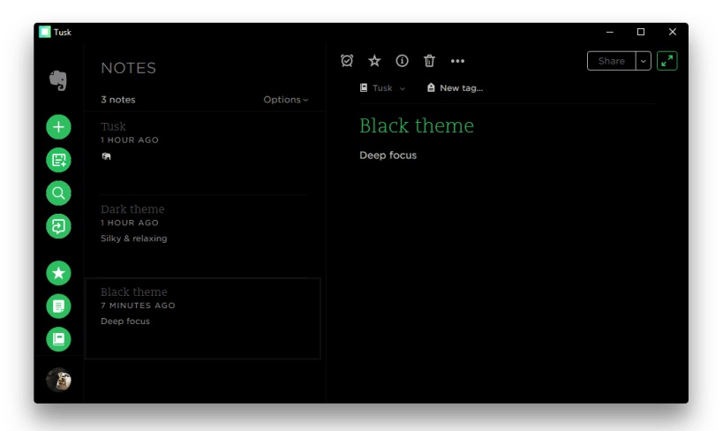Open the notes list sidebar icon

click(58, 306)
